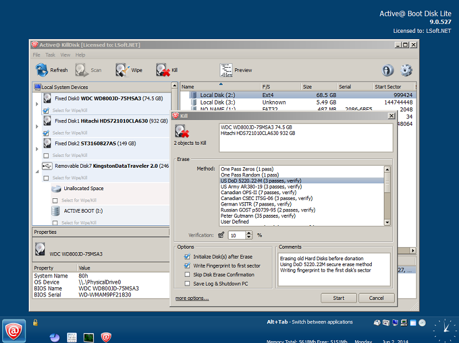Image resolution: width=459 pixels, height=343 pixels.
Task: Click the Wipe toolbar icon
Action: tap(122, 70)
